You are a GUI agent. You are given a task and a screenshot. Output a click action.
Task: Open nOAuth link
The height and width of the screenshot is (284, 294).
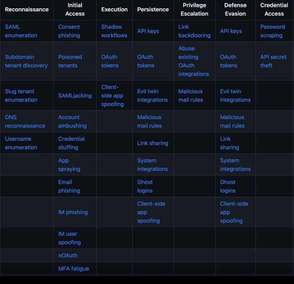tap(68, 255)
